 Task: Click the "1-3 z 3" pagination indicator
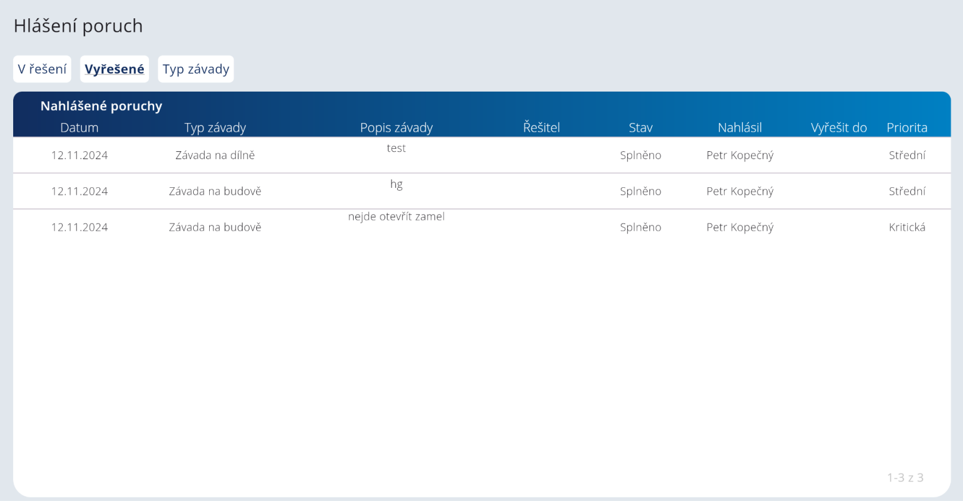[905, 478]
